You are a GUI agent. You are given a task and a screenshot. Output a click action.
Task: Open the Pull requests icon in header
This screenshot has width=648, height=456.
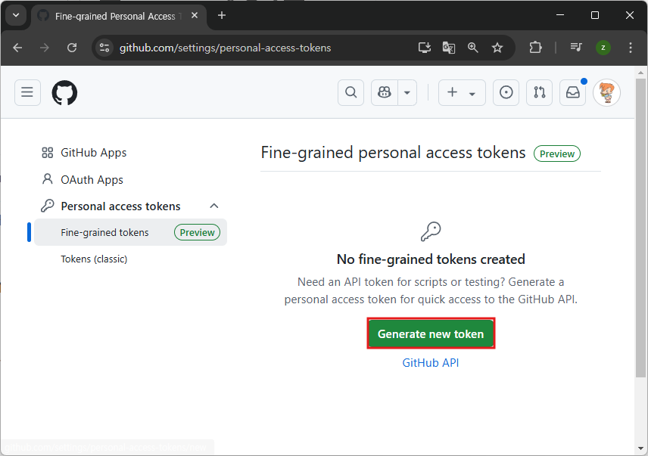pos(539,92)
